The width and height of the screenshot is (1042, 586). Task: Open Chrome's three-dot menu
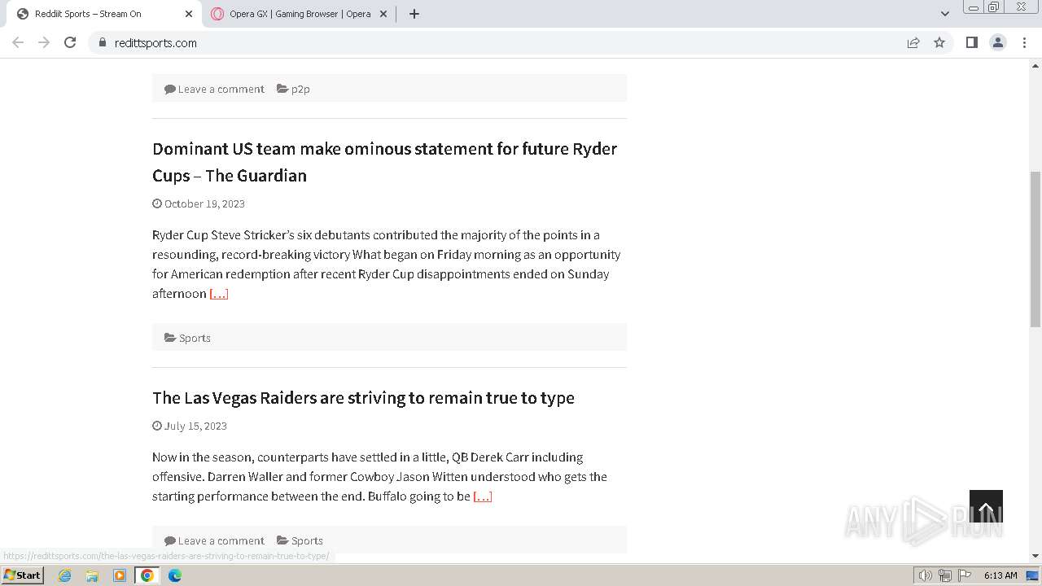(1024, 42)
